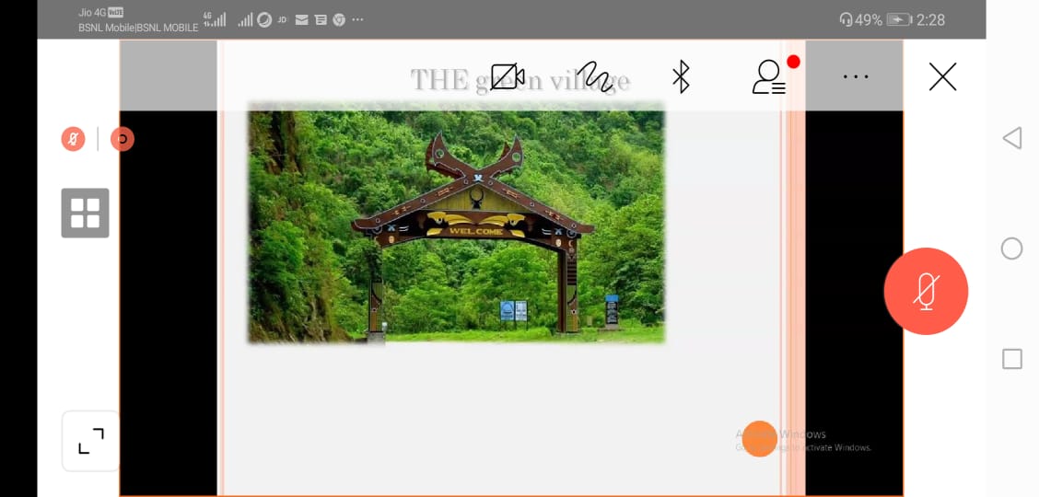1039x497 pixels.
Task: Tap the Android home circle
Action: click(1011, 248)
